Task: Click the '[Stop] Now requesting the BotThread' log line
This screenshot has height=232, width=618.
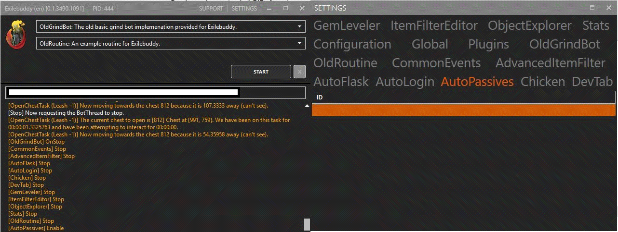Action: (x=66, y=113)
